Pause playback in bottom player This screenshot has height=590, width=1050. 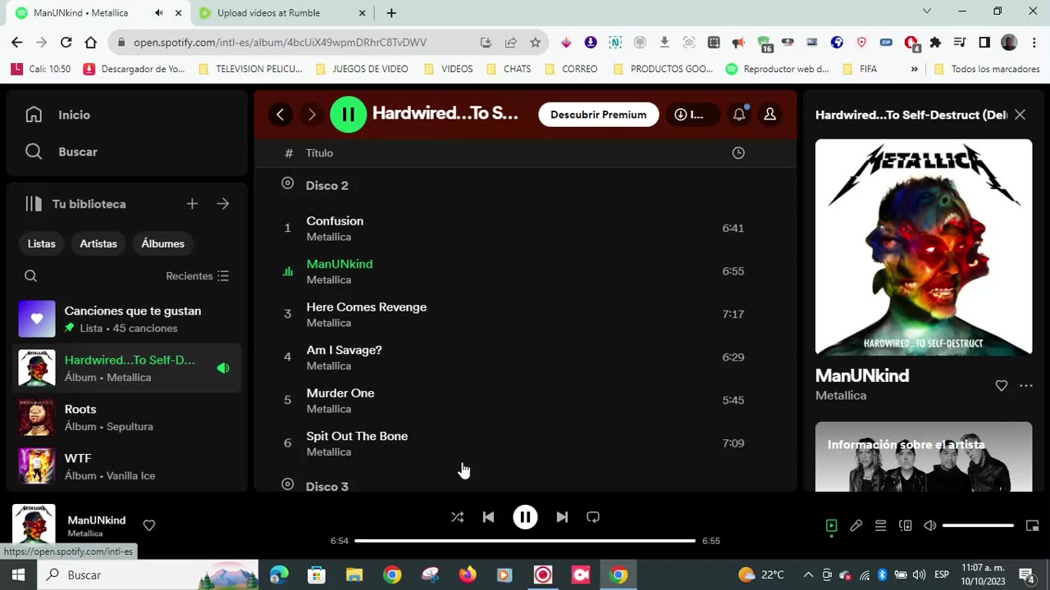point(525,517)
